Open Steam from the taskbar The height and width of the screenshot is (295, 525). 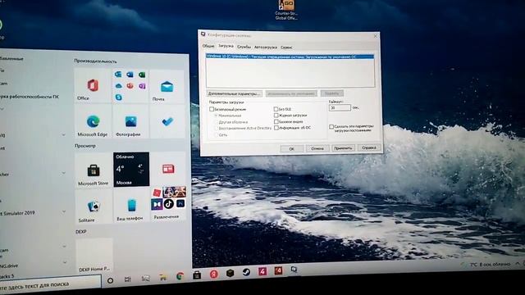tap(246, 272)
